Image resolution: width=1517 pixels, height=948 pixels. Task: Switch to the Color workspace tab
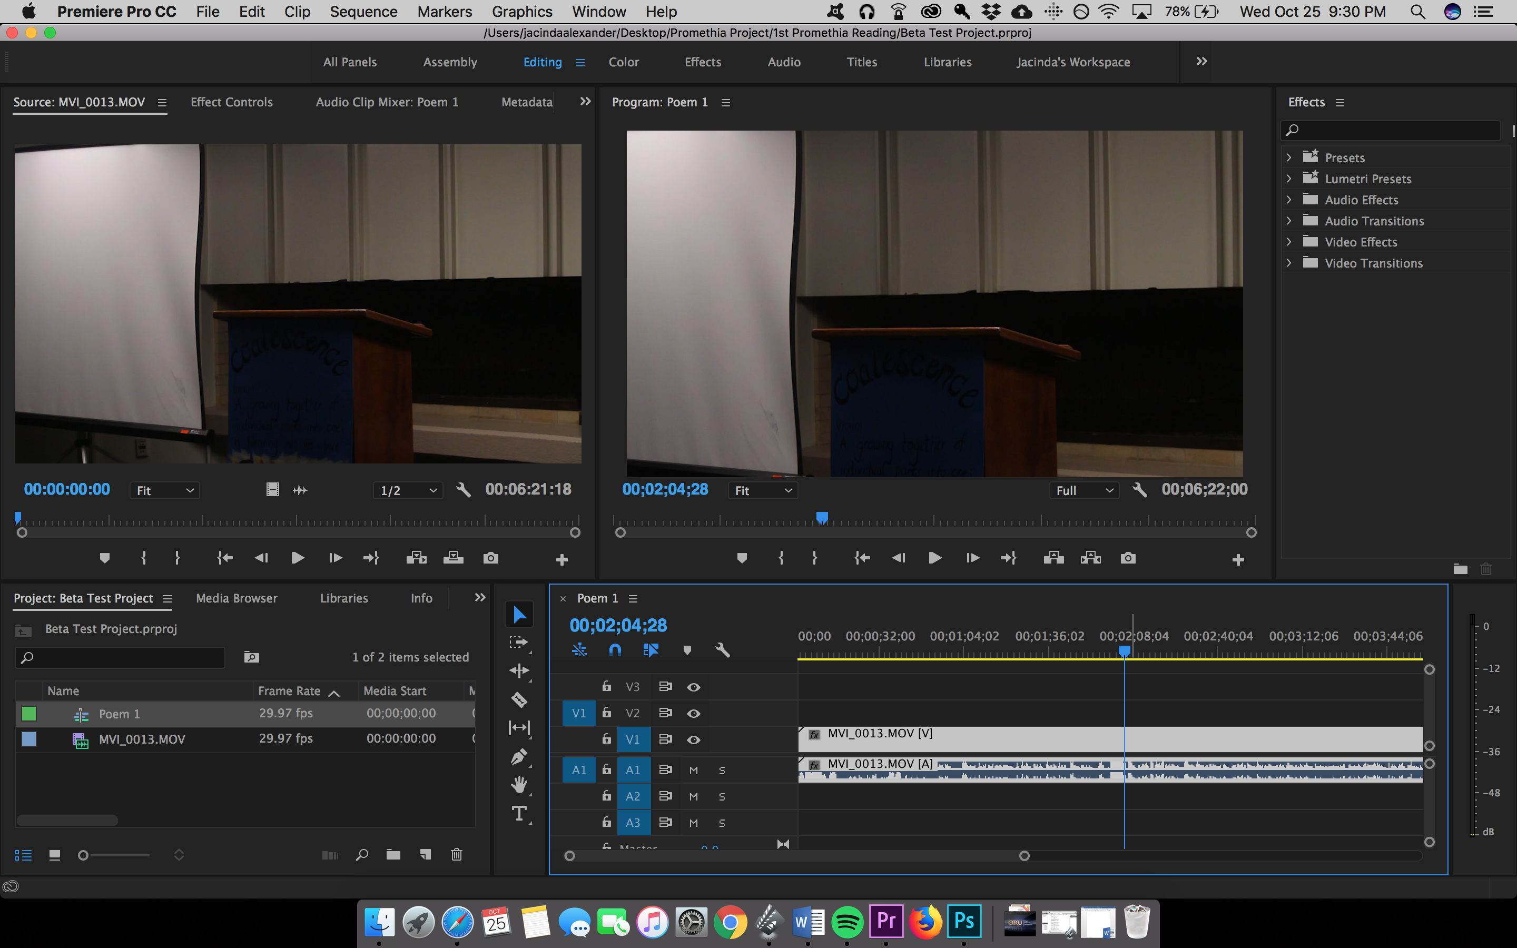point(623,62)
